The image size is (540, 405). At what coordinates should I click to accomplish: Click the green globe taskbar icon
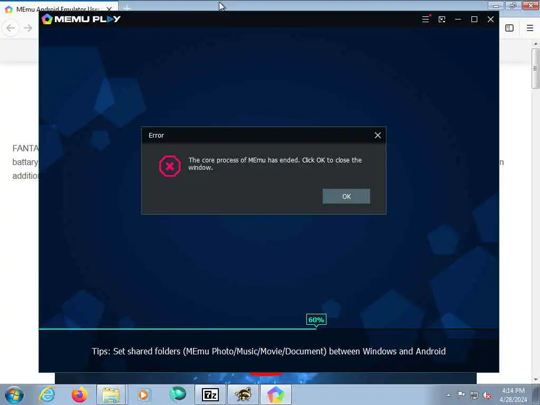click(177, 394)
